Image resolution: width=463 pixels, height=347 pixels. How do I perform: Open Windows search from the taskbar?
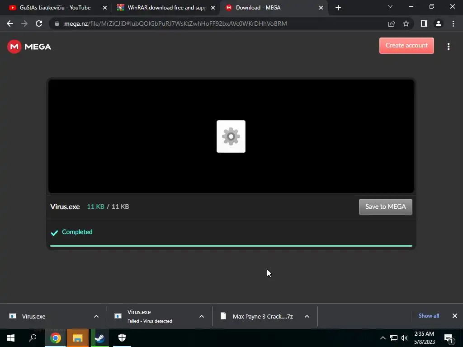pos(33,338)
